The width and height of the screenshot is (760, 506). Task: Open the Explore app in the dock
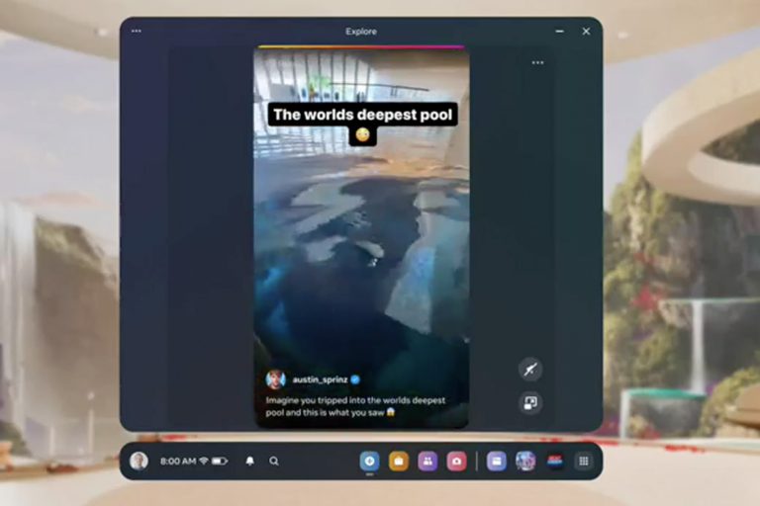coord(369,461)
